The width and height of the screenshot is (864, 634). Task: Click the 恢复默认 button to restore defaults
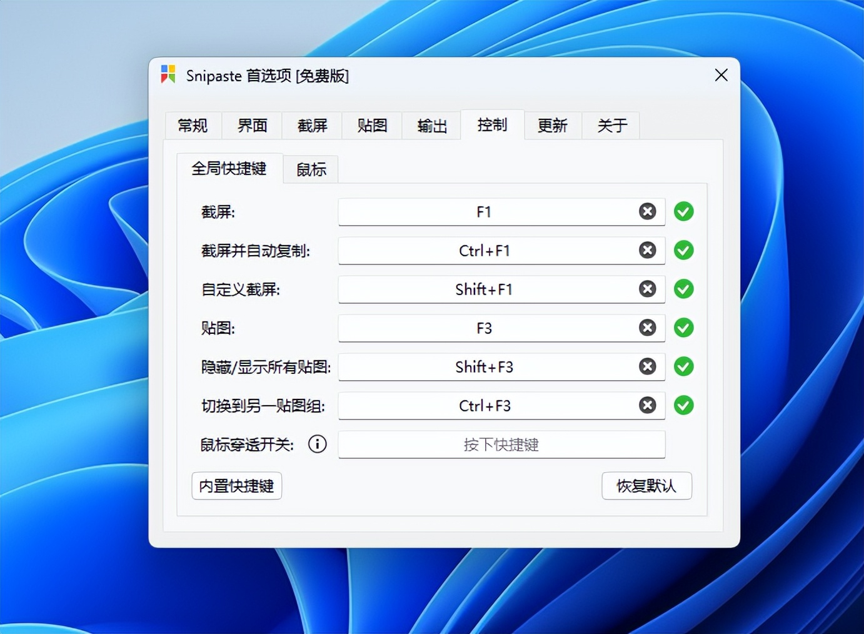point(647,486)
